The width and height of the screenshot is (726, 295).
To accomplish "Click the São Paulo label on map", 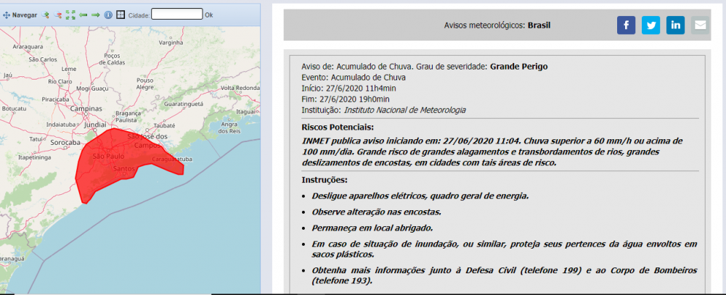I will click(x=109, y=156).
